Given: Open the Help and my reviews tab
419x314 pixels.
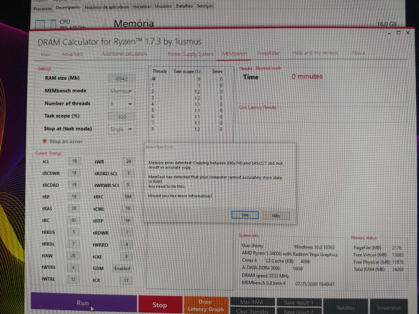Looking at the screenshot, I should (x=315, y=53).
